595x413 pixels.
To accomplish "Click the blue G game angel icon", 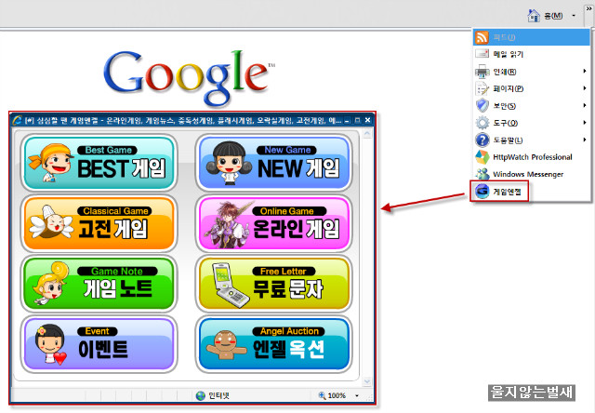I will coord(483,192).
